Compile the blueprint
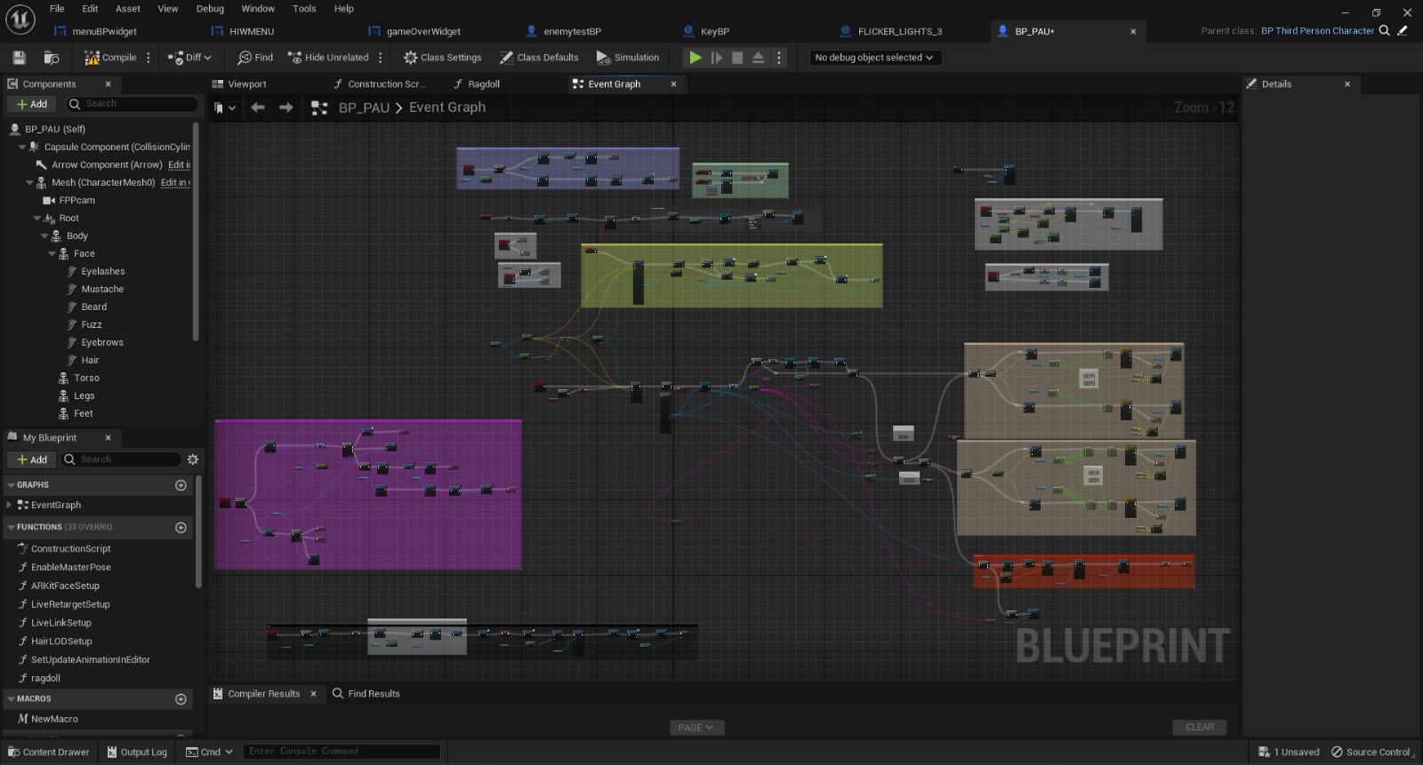 coord(111,58)
